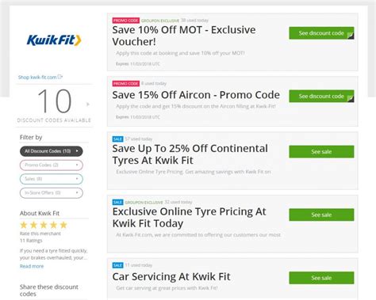Click the Kwik Fit logo
This screenshot has height=300, width=376.
coord(54,40)
